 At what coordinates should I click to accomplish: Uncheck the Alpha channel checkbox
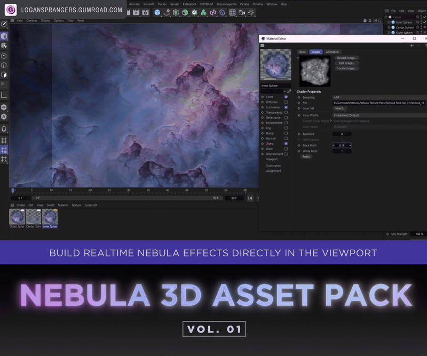pos(286,144)
